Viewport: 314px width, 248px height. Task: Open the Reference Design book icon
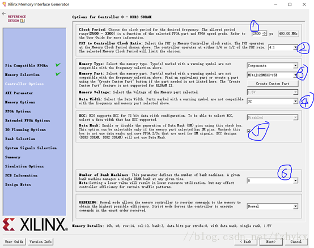coord(23,20)
